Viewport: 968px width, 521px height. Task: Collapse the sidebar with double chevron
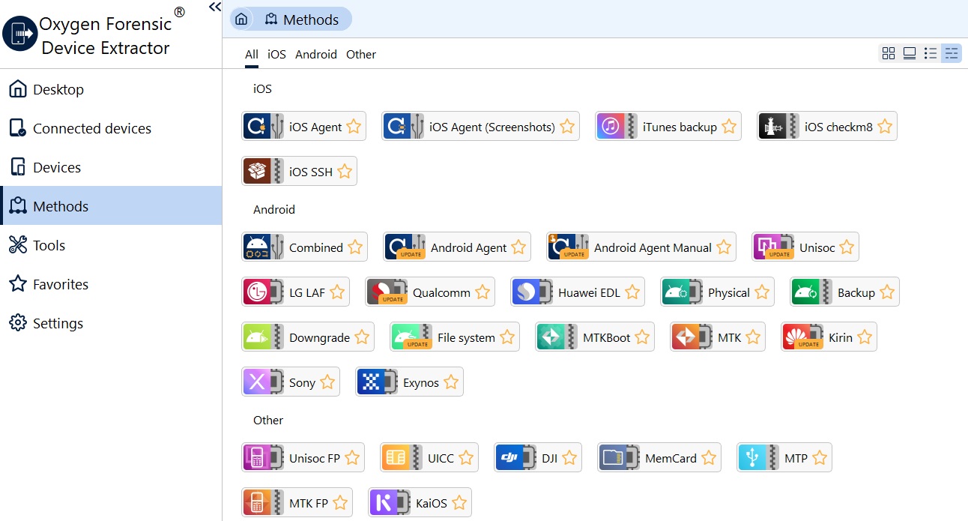coord(215,7)
